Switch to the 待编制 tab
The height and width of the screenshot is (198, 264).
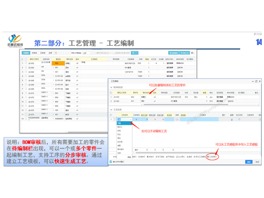pos(26,53)
